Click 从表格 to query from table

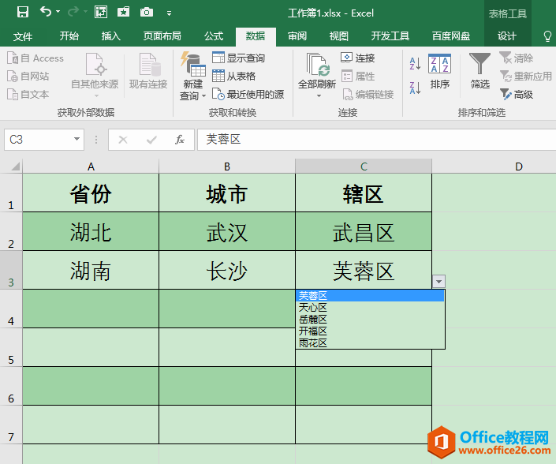[234, 77]
